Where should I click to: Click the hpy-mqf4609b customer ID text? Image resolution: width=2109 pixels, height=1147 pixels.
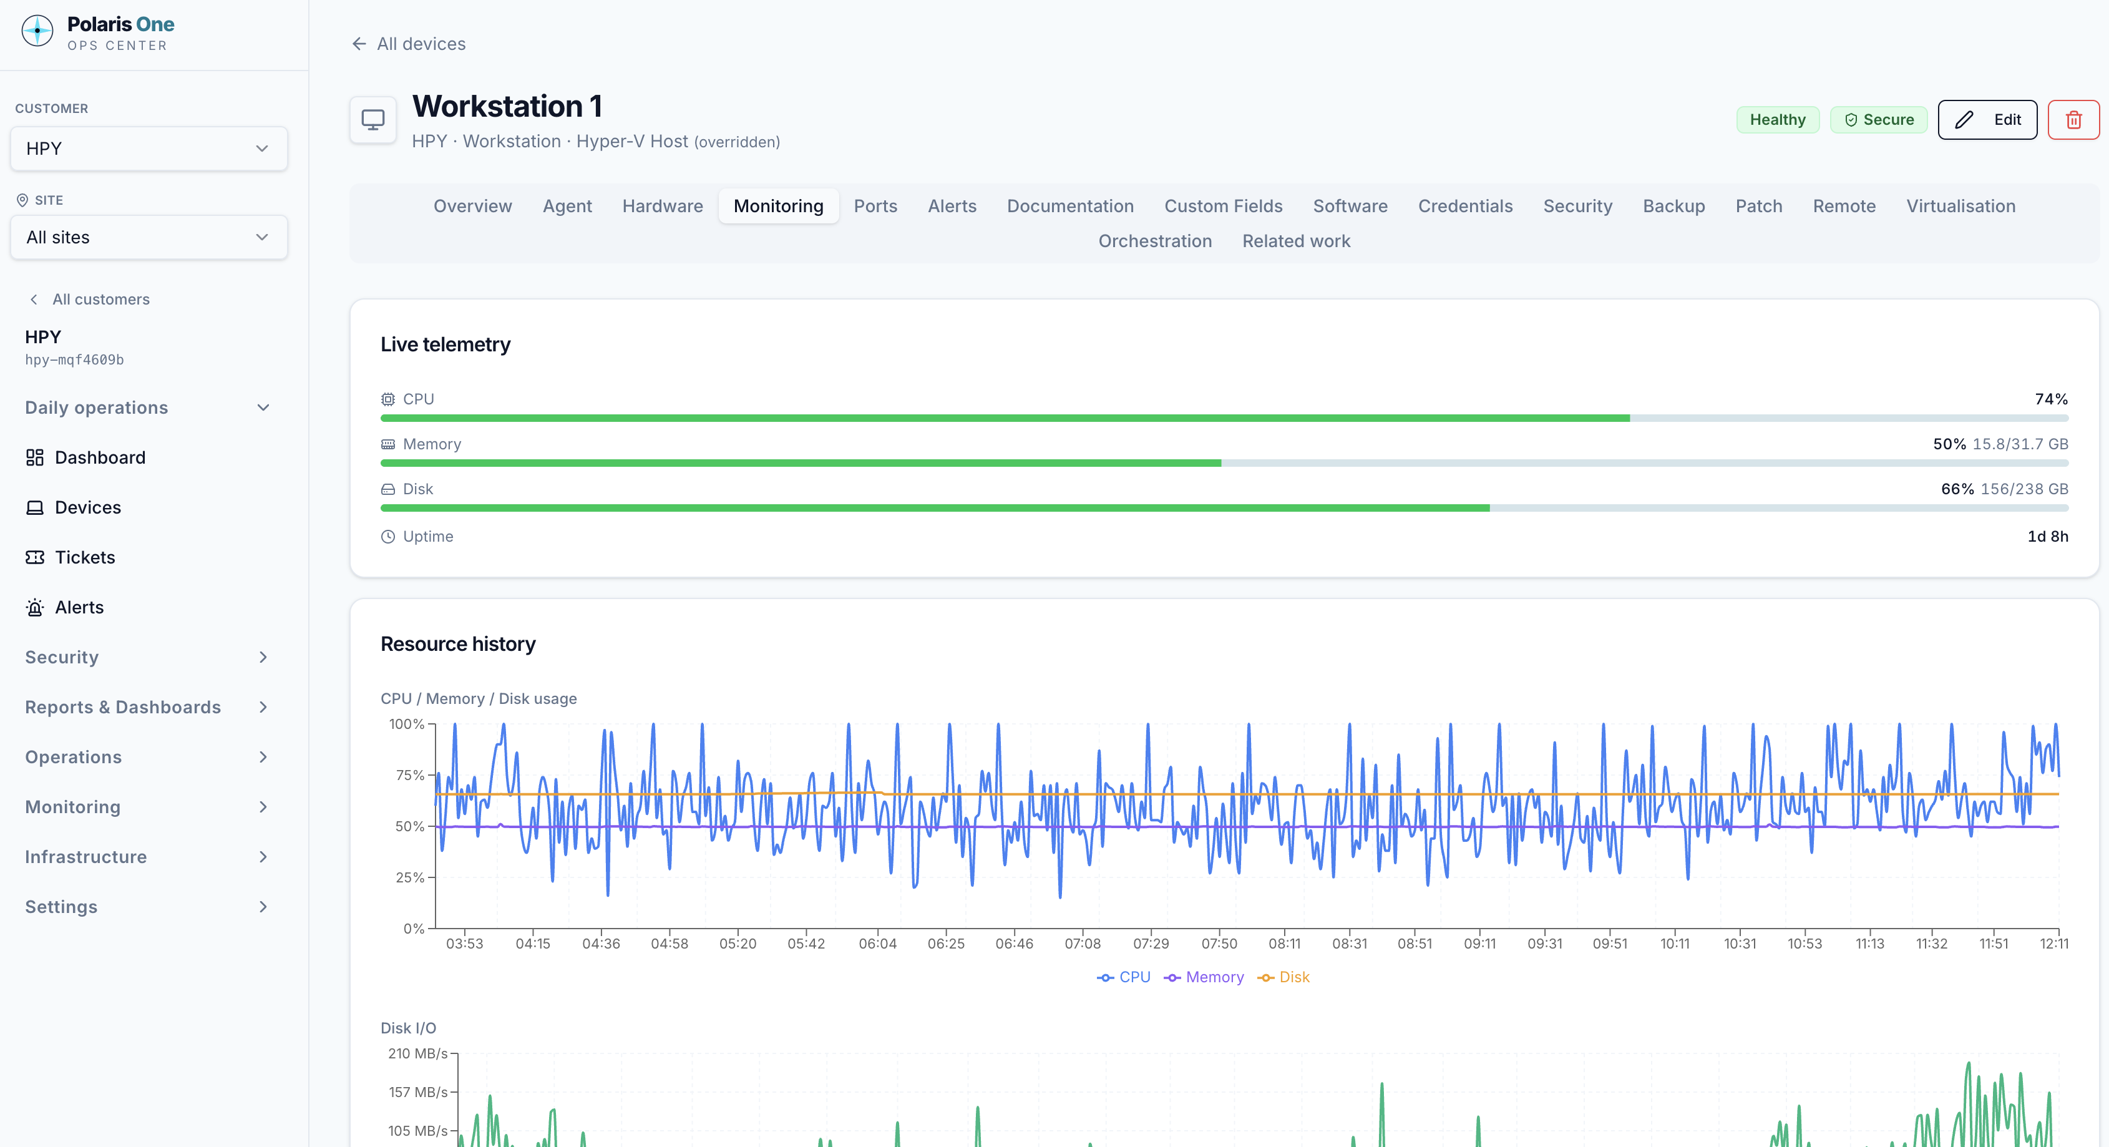[74, 360]
